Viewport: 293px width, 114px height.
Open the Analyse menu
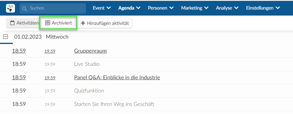[x=227, y=8]
